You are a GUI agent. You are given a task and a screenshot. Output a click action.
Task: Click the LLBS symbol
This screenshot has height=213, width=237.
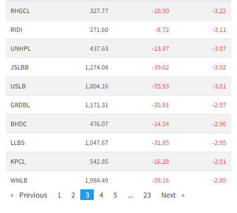point(17,143)
